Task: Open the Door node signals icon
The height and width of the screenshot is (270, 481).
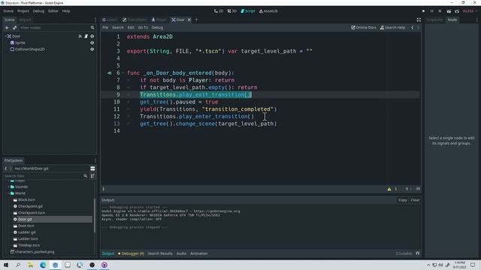Action: pyautogui.click(x=80, y=36)
